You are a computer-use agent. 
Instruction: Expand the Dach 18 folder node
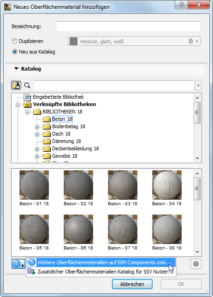point(37,134)
